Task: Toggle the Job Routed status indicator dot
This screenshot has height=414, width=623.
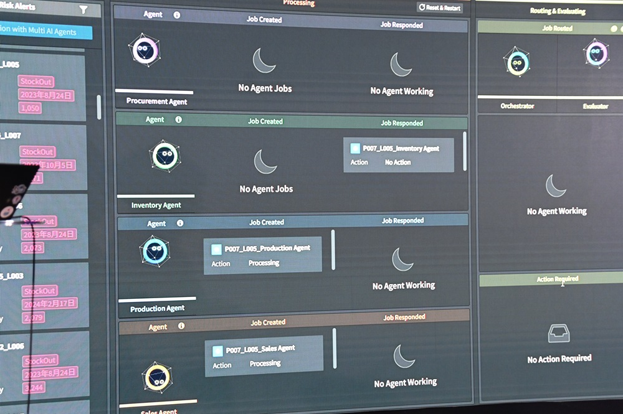Action: click(x=614, y=29)
